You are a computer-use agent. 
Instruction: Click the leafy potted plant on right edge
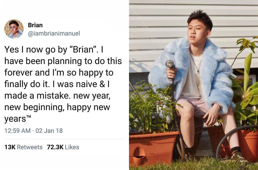click(246, 85)
